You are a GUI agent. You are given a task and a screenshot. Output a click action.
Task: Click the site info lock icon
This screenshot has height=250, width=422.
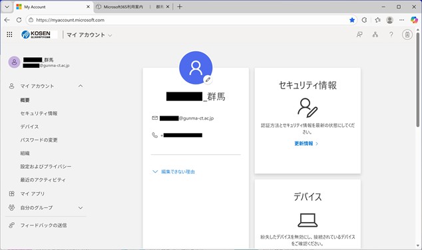(x=31, y=20)
